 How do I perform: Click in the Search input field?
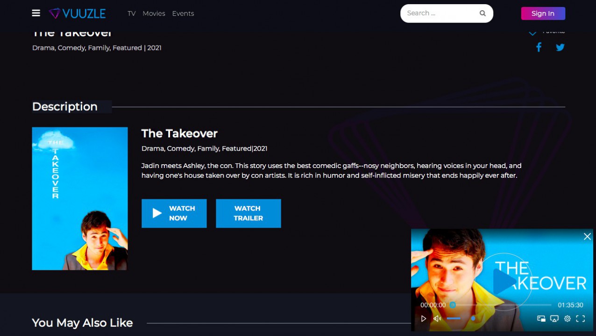pyautogui.click(x=439, y=14)
